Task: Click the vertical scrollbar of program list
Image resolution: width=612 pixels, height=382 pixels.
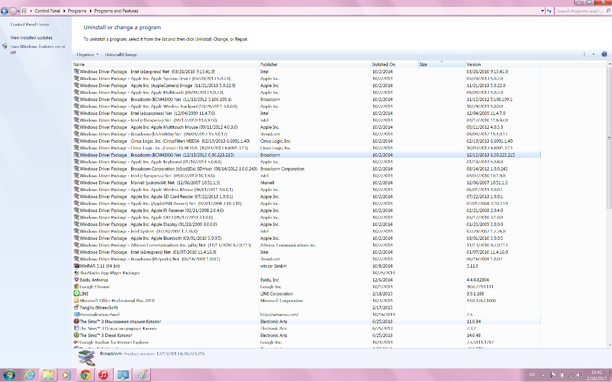Action: click(609, 139)
